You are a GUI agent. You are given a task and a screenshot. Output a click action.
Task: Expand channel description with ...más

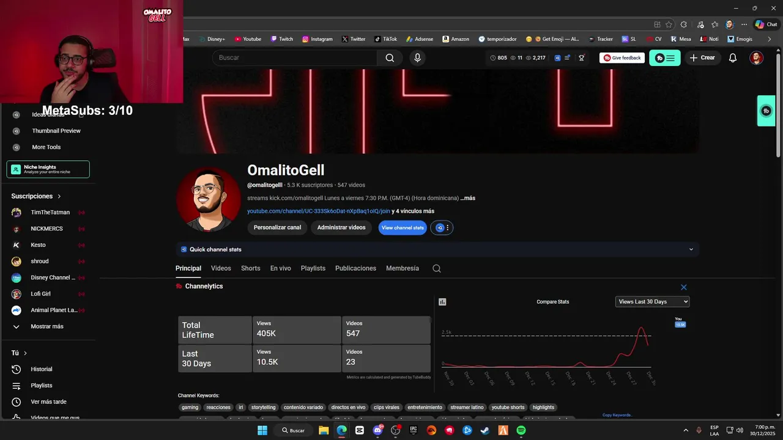[468, 198]
